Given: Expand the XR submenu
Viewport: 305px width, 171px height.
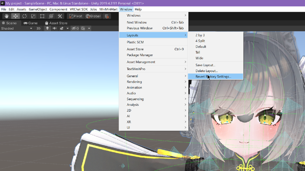Looking at the screenshot, I should (x=154, y=122).
